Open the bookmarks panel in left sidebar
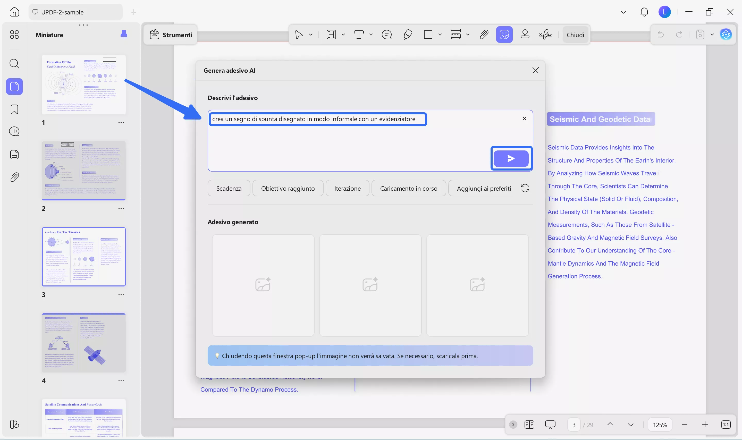The width and height of the screenshot is (742, 440). [14, 109]
